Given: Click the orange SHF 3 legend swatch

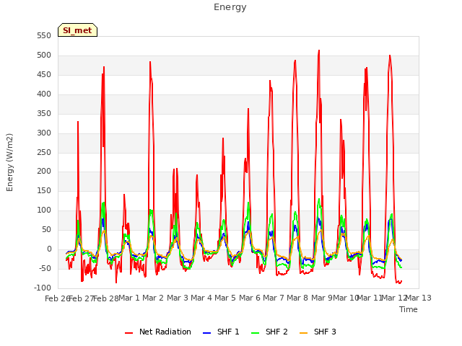Looking at the screenshot, I should click(303, 333).
